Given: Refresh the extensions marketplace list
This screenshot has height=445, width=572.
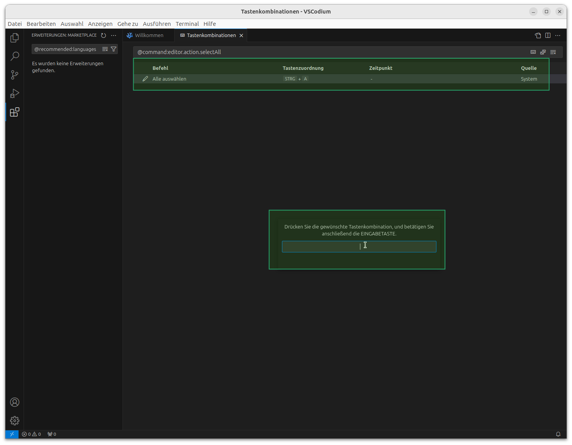Looking at the screenshot, I should point(104,36).
